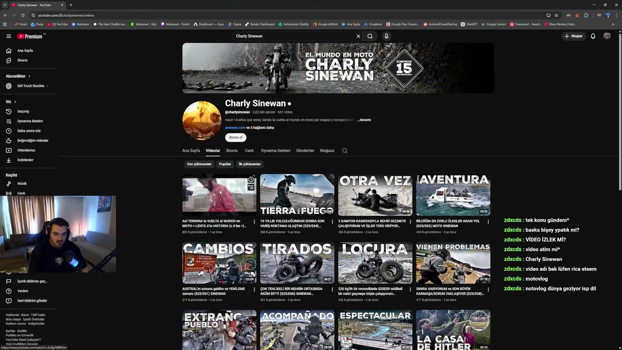Click the 'Oluştur' create button
This screenshot has height=350, width=622.
573,36
